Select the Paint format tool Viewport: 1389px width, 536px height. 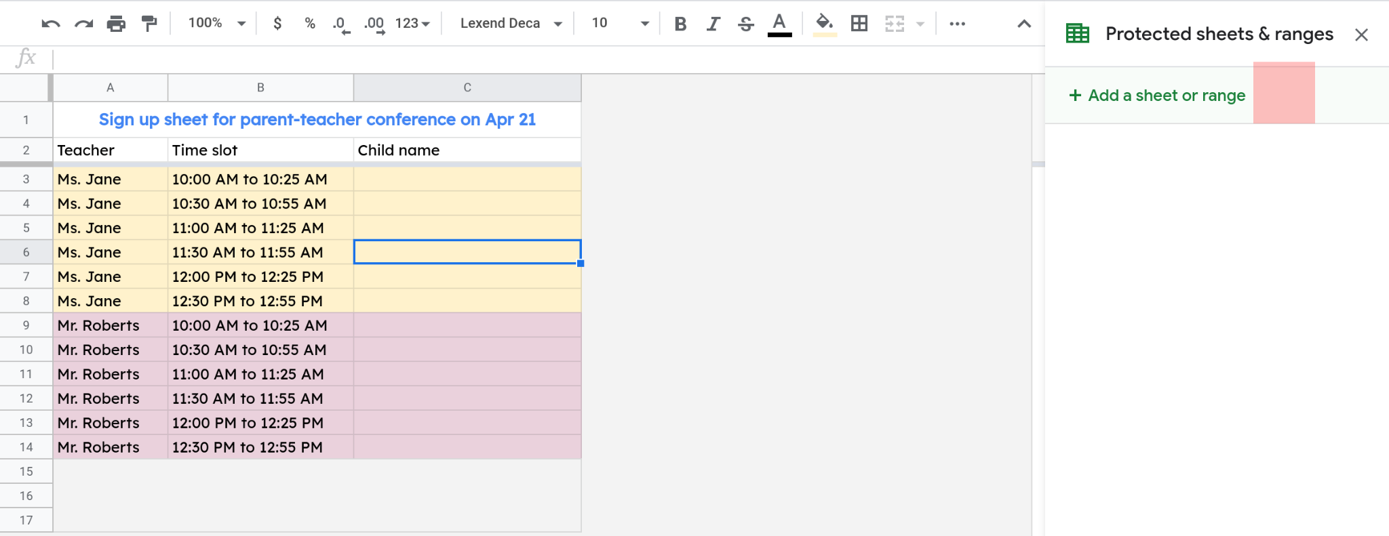149,24
